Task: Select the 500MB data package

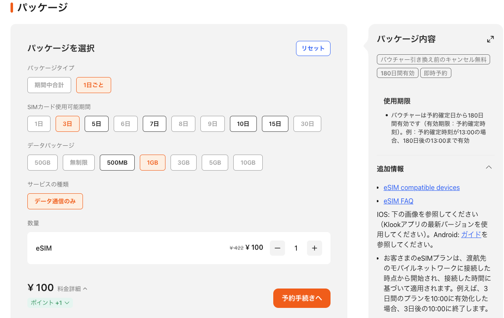Action: [x=117, y=163]
